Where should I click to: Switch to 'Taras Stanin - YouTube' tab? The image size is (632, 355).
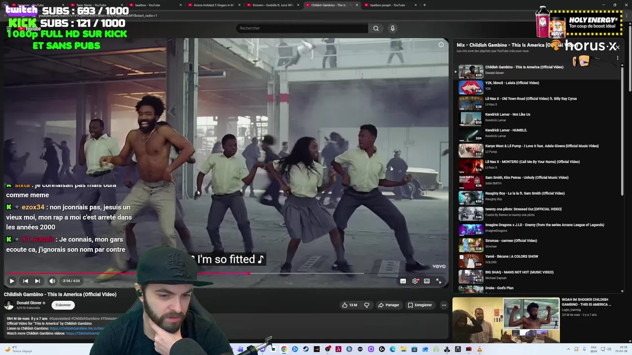[x=95, y=5]
